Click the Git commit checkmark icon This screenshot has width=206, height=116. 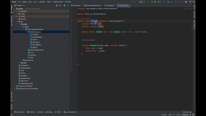(x=175, y=2)
